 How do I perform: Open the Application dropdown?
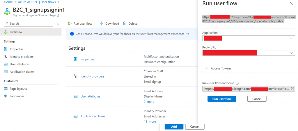coord(249,38)
